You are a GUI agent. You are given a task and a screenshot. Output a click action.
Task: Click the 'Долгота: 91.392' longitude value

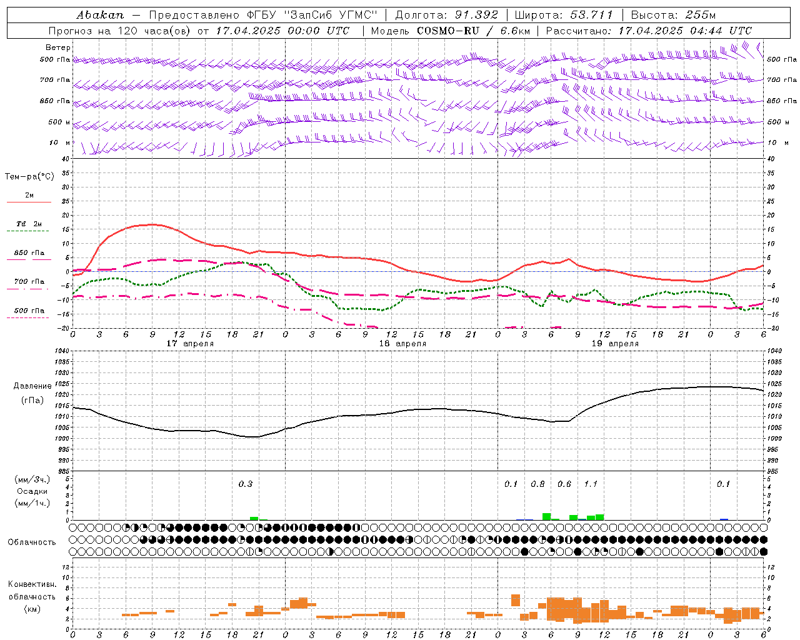[447, 15]
